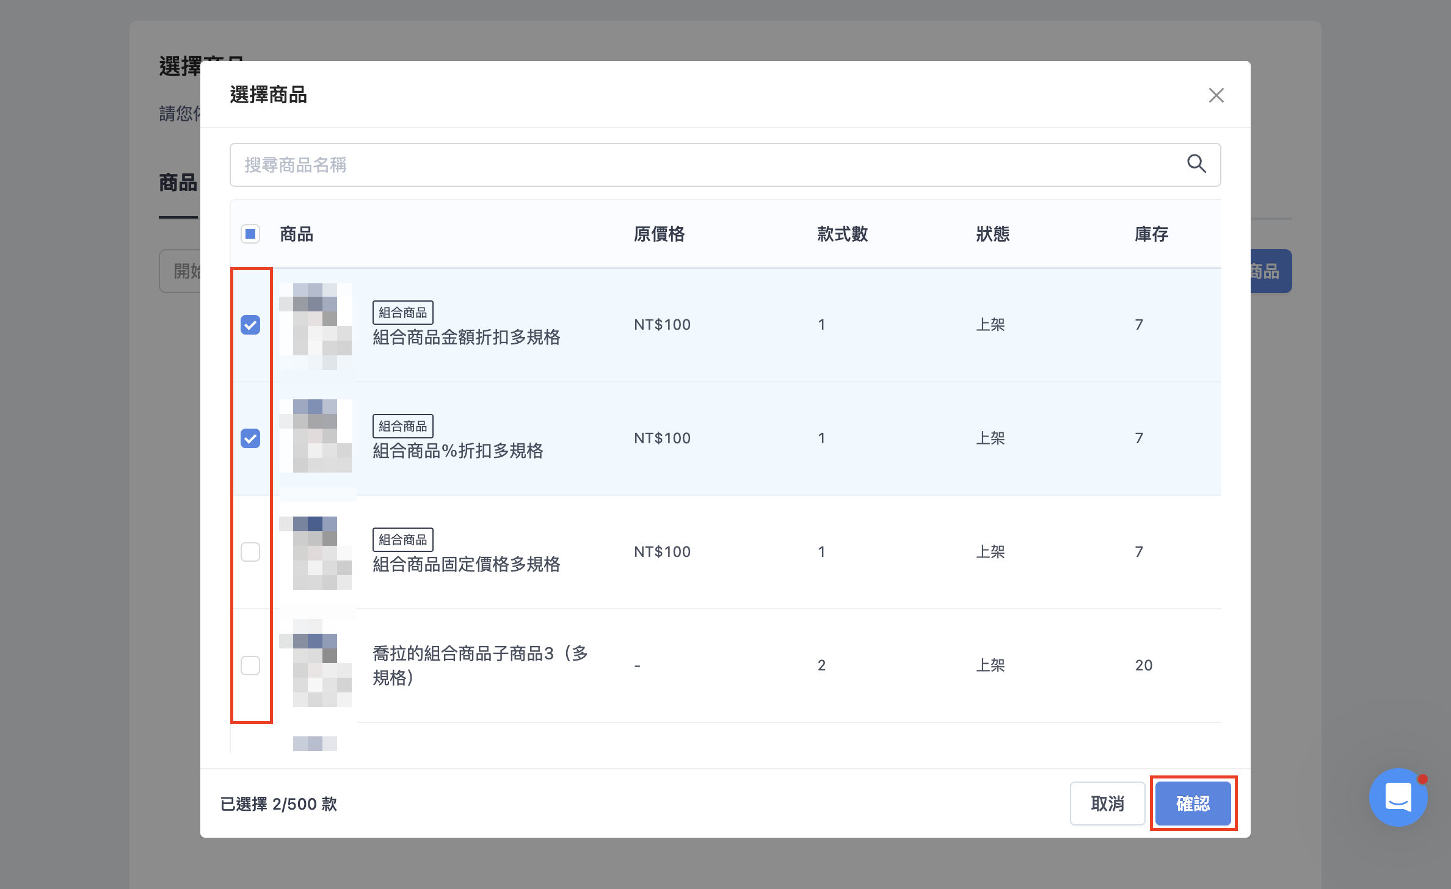Click the 原價格 column header
This screenshot has width=1451, height=889.
(x=660, y=234)
